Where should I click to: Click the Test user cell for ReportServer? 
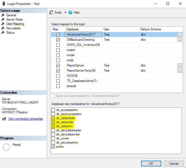(x=120, y=65)
